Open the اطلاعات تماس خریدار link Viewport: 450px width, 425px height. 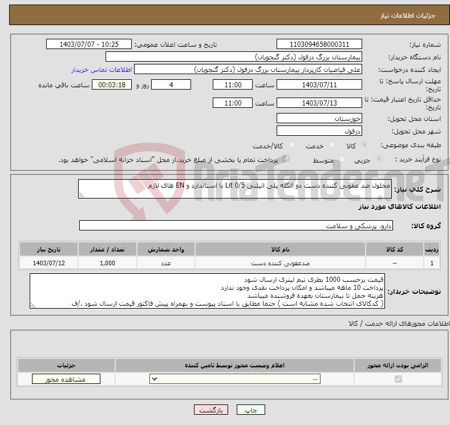pyautogui.click(x=102, y=70)
